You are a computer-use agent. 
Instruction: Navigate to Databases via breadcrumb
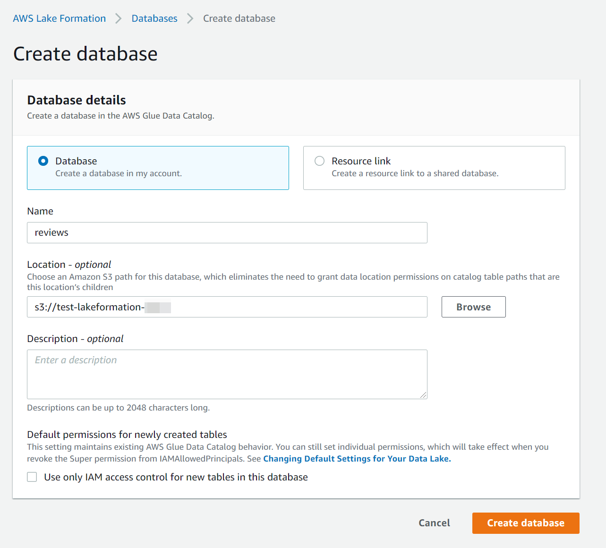point(154,18)
